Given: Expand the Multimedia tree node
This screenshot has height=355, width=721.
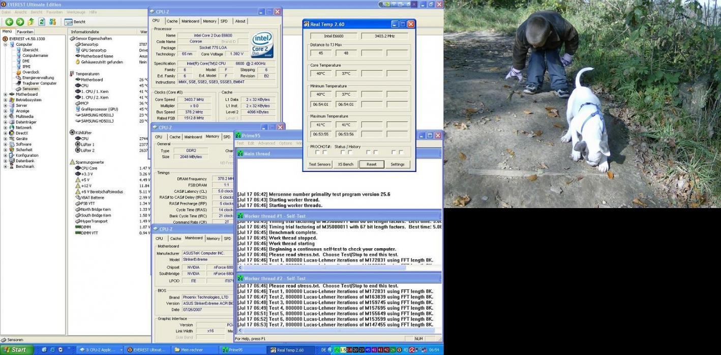Looking at the screenshot, I should coord(5,116).
